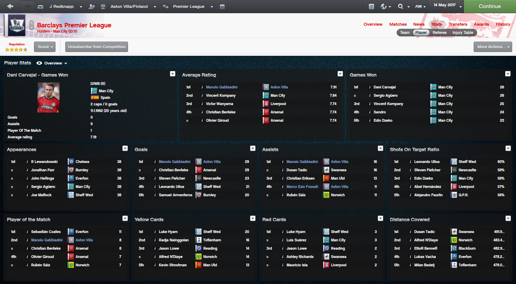Open the J Redknapp manager icon
The height and width of the screenshot is (284, 516).
(x=41, y=7)
